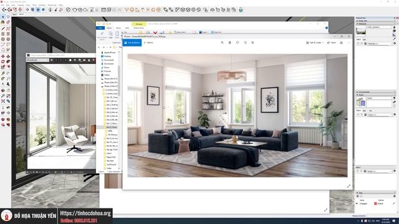
Task: Click the style name input field
Action: point(379,98)
